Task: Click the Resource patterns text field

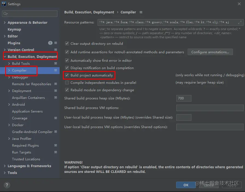Action: coord(170,22)
